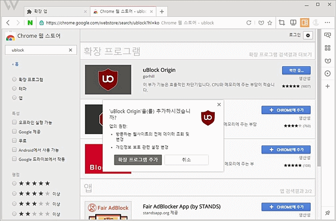Screen dimensions: 336x221
Task: Open the sidebar grid apps icon
Action: click(327, 48)
